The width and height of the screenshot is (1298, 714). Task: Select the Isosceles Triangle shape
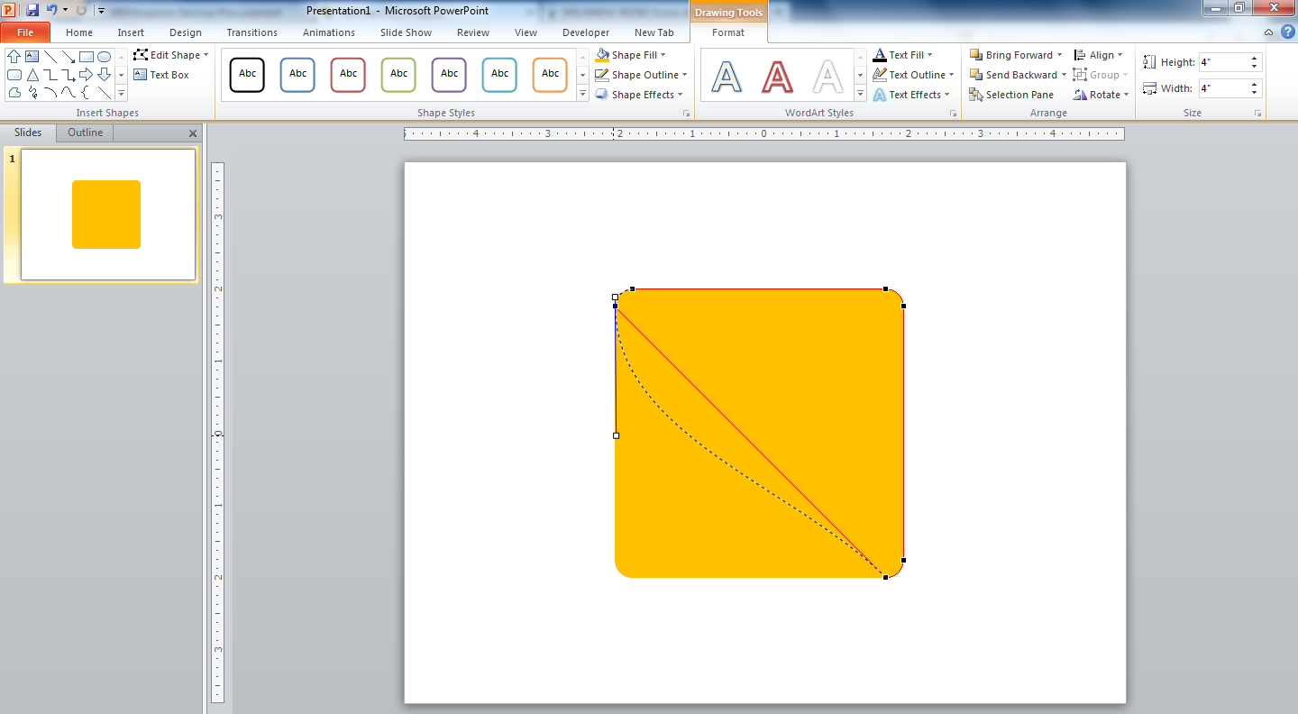[x=32, y=74]
